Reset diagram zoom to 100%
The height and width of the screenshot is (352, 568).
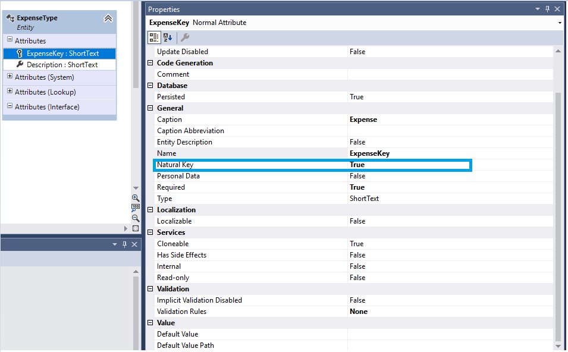136,208
